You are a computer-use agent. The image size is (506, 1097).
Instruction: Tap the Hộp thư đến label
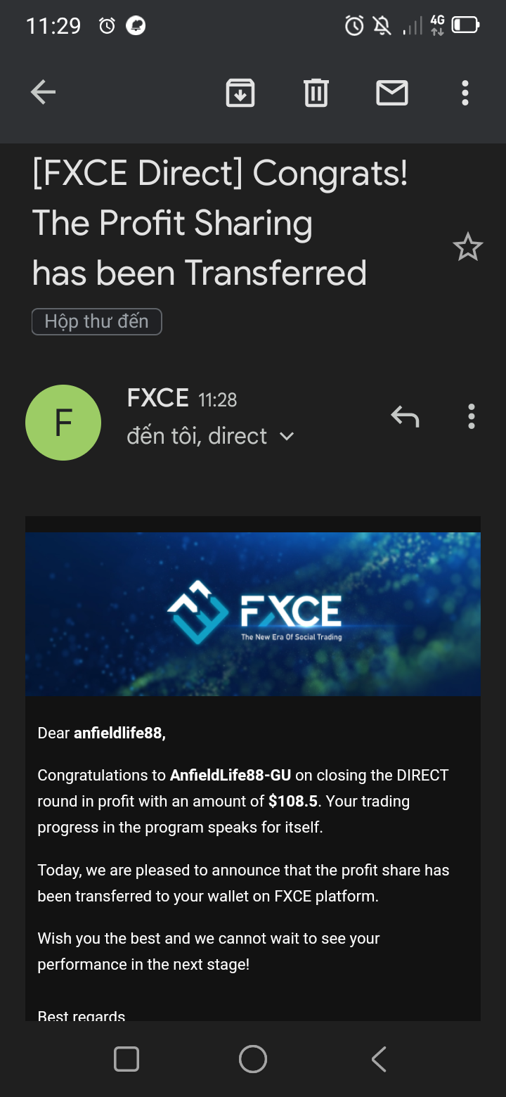pyautogui.click(x=97, y=321)
